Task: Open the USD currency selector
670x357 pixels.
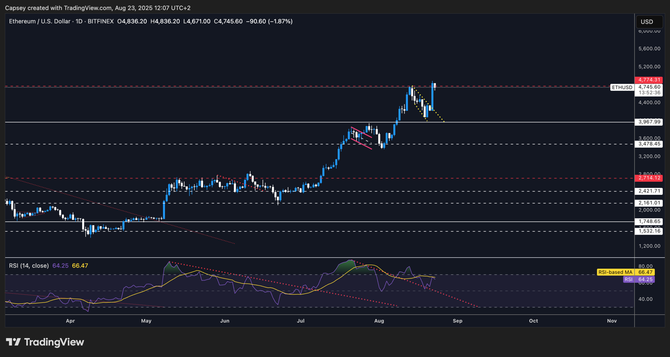Action: 647,22
